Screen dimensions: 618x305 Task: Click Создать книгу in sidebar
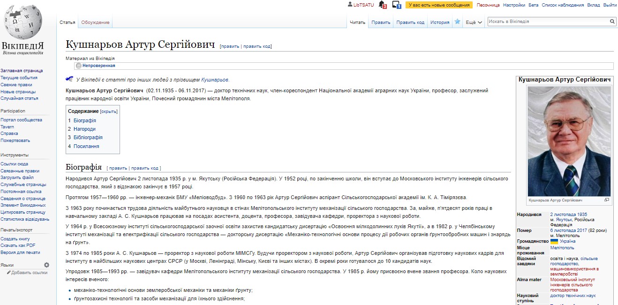pos(15,239)
